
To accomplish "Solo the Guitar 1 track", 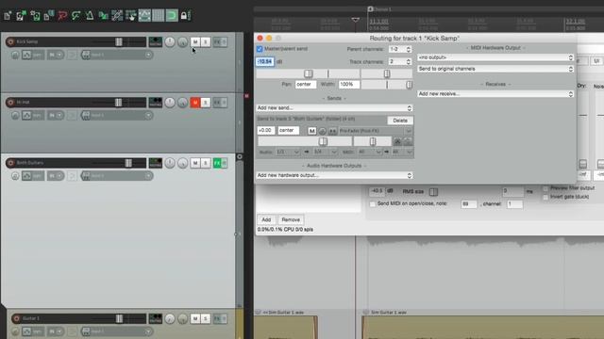I will pos(206,318).
